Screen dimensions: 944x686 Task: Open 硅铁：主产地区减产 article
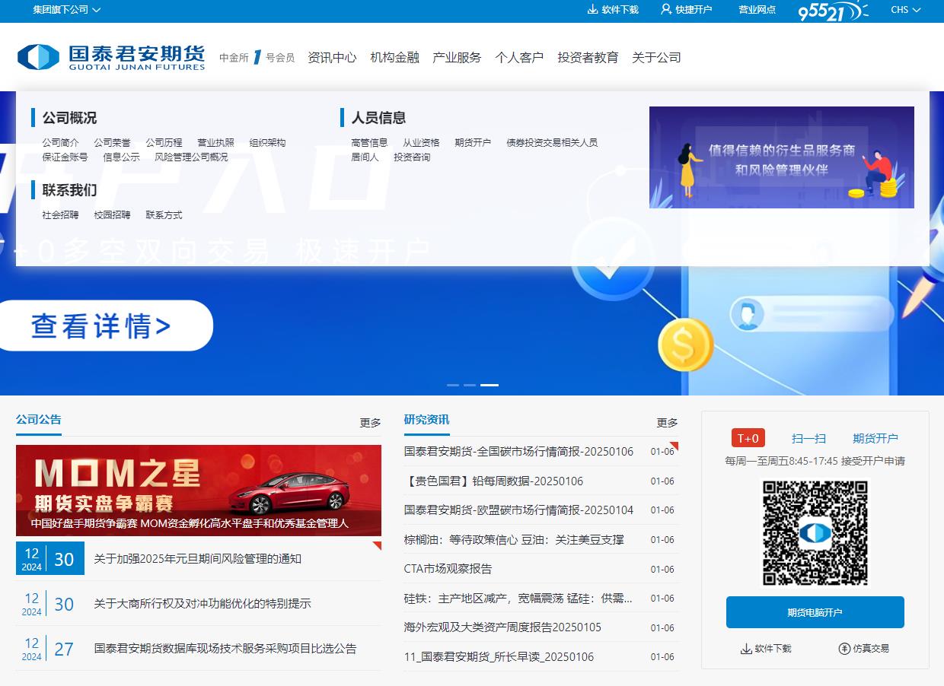coord(518,599)
